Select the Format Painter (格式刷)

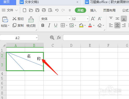click(31, 22)
